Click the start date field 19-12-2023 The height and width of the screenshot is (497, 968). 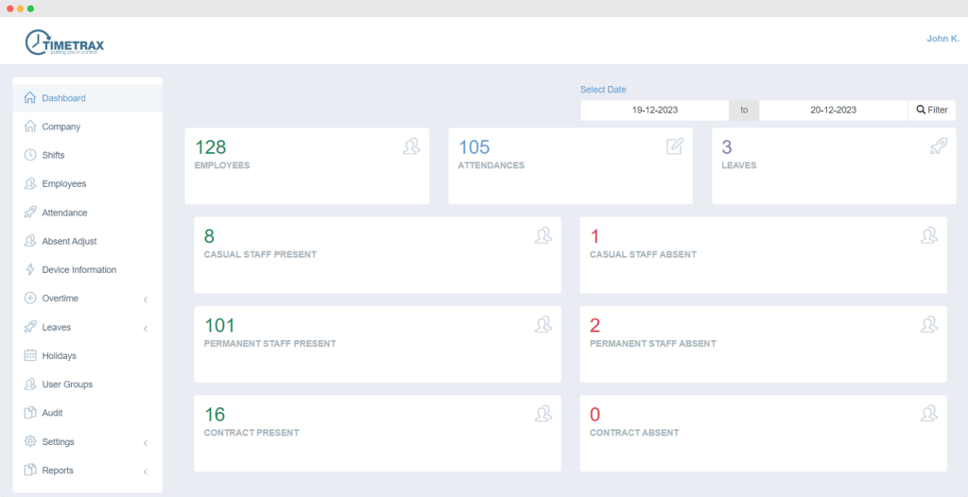(x=654, y=111)
